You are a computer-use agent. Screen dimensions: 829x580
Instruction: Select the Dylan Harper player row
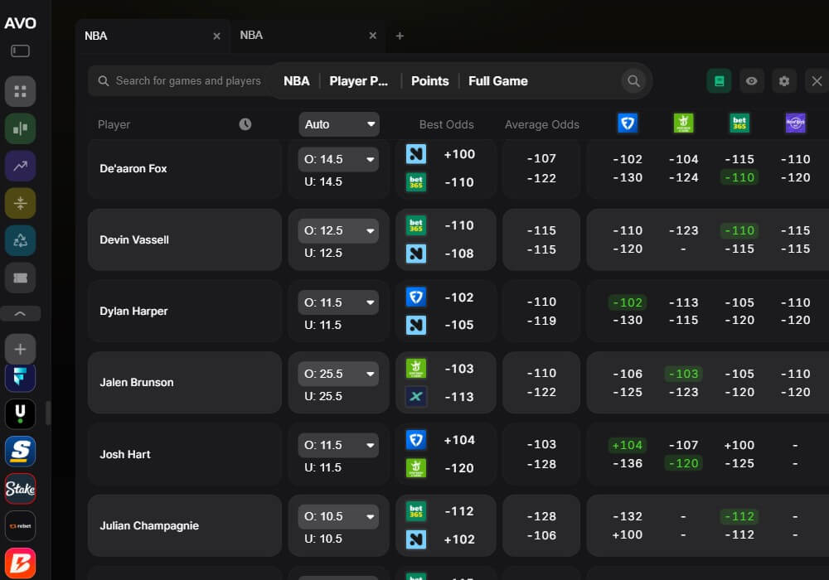pyautogui.click(x=185, y=312)
